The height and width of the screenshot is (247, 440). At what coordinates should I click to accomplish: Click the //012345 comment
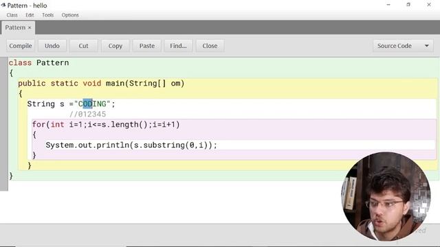pos(88,115)
